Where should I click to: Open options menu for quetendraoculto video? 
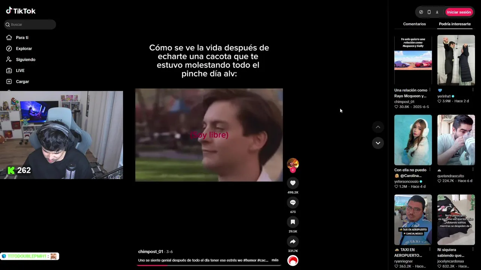473,170
